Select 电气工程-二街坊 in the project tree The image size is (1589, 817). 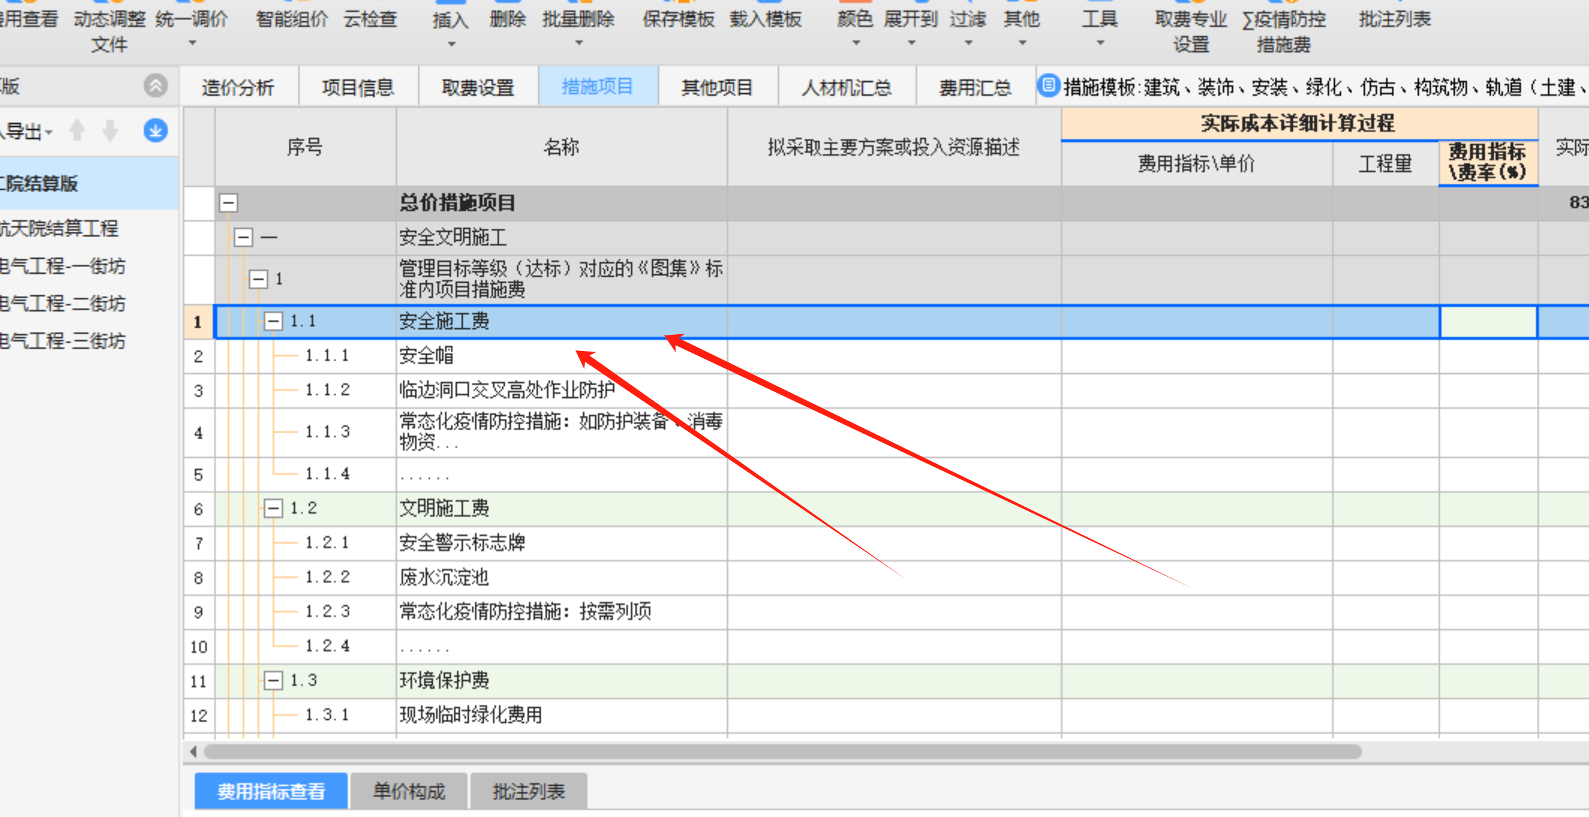(x=63, y=303)
